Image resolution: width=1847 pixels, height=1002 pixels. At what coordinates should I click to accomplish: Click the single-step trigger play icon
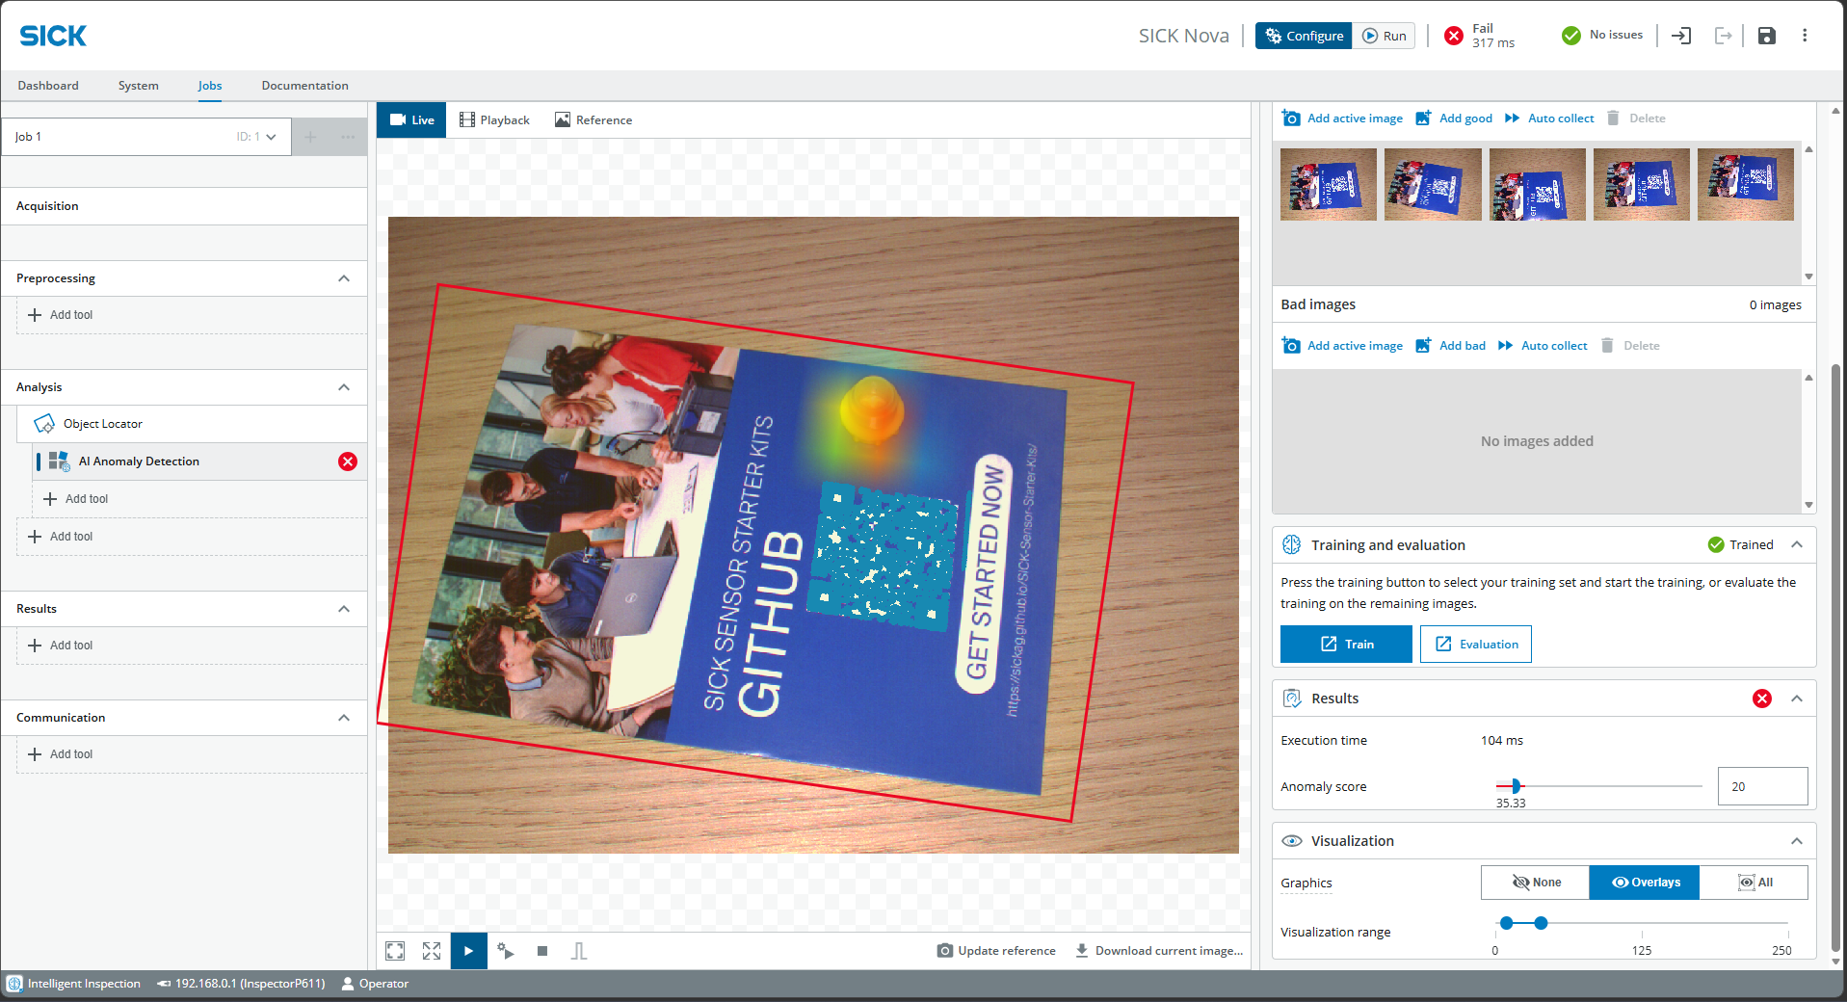(506, 951)
